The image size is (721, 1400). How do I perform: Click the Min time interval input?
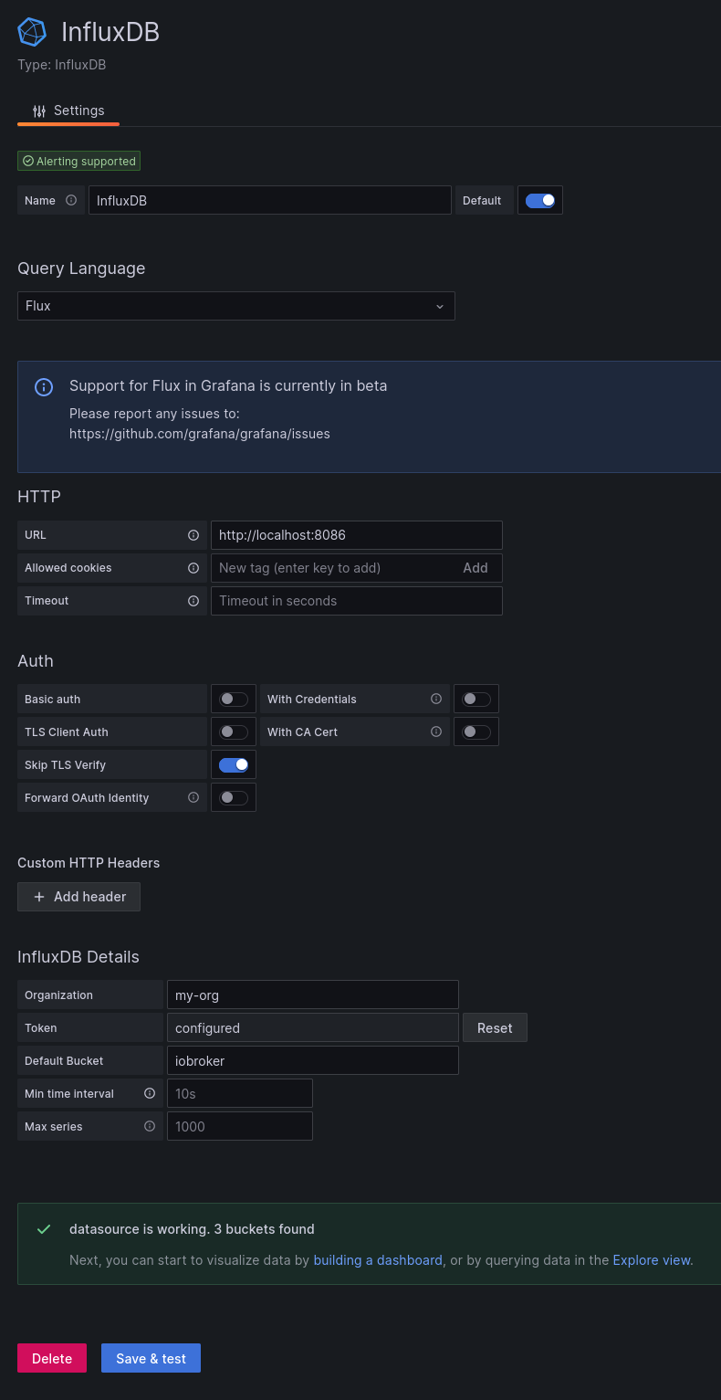coord(240,1093)
